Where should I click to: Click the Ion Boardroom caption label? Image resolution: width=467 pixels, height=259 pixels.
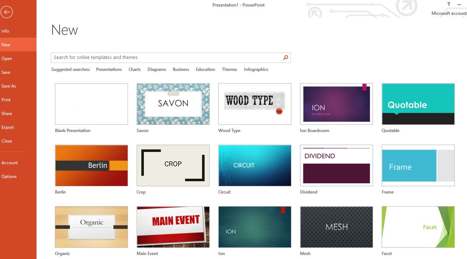[x=314, y=131]
